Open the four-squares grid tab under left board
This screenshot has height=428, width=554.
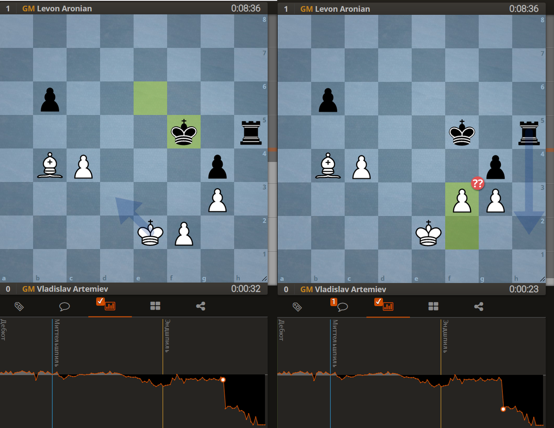coord(155,306)
